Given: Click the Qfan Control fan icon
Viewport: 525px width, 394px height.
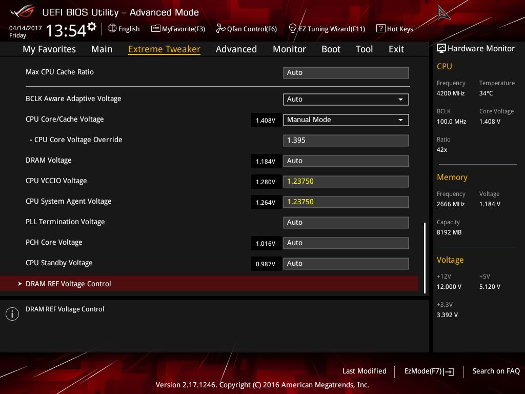Looking at the screenshot, I should tap(220, 29).
